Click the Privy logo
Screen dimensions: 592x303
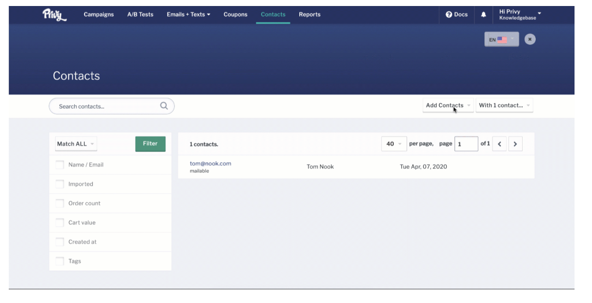55,15
